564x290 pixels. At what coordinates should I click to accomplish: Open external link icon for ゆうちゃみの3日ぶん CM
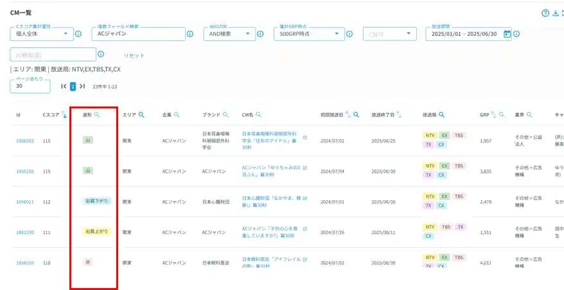(x=305, y=168)
